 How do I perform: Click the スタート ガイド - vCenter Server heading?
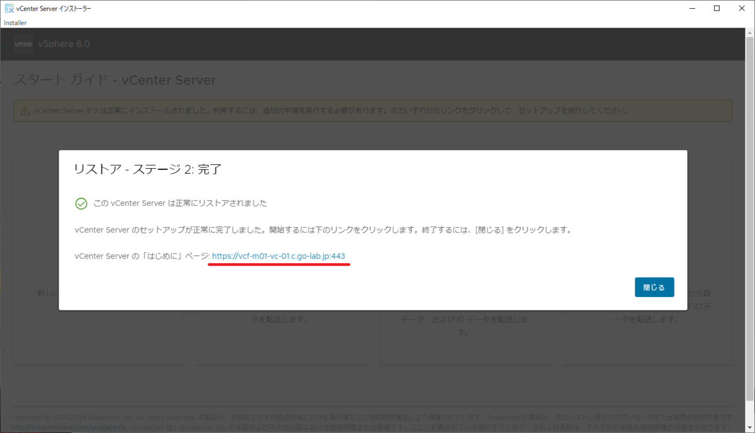[x=115, y=81]
